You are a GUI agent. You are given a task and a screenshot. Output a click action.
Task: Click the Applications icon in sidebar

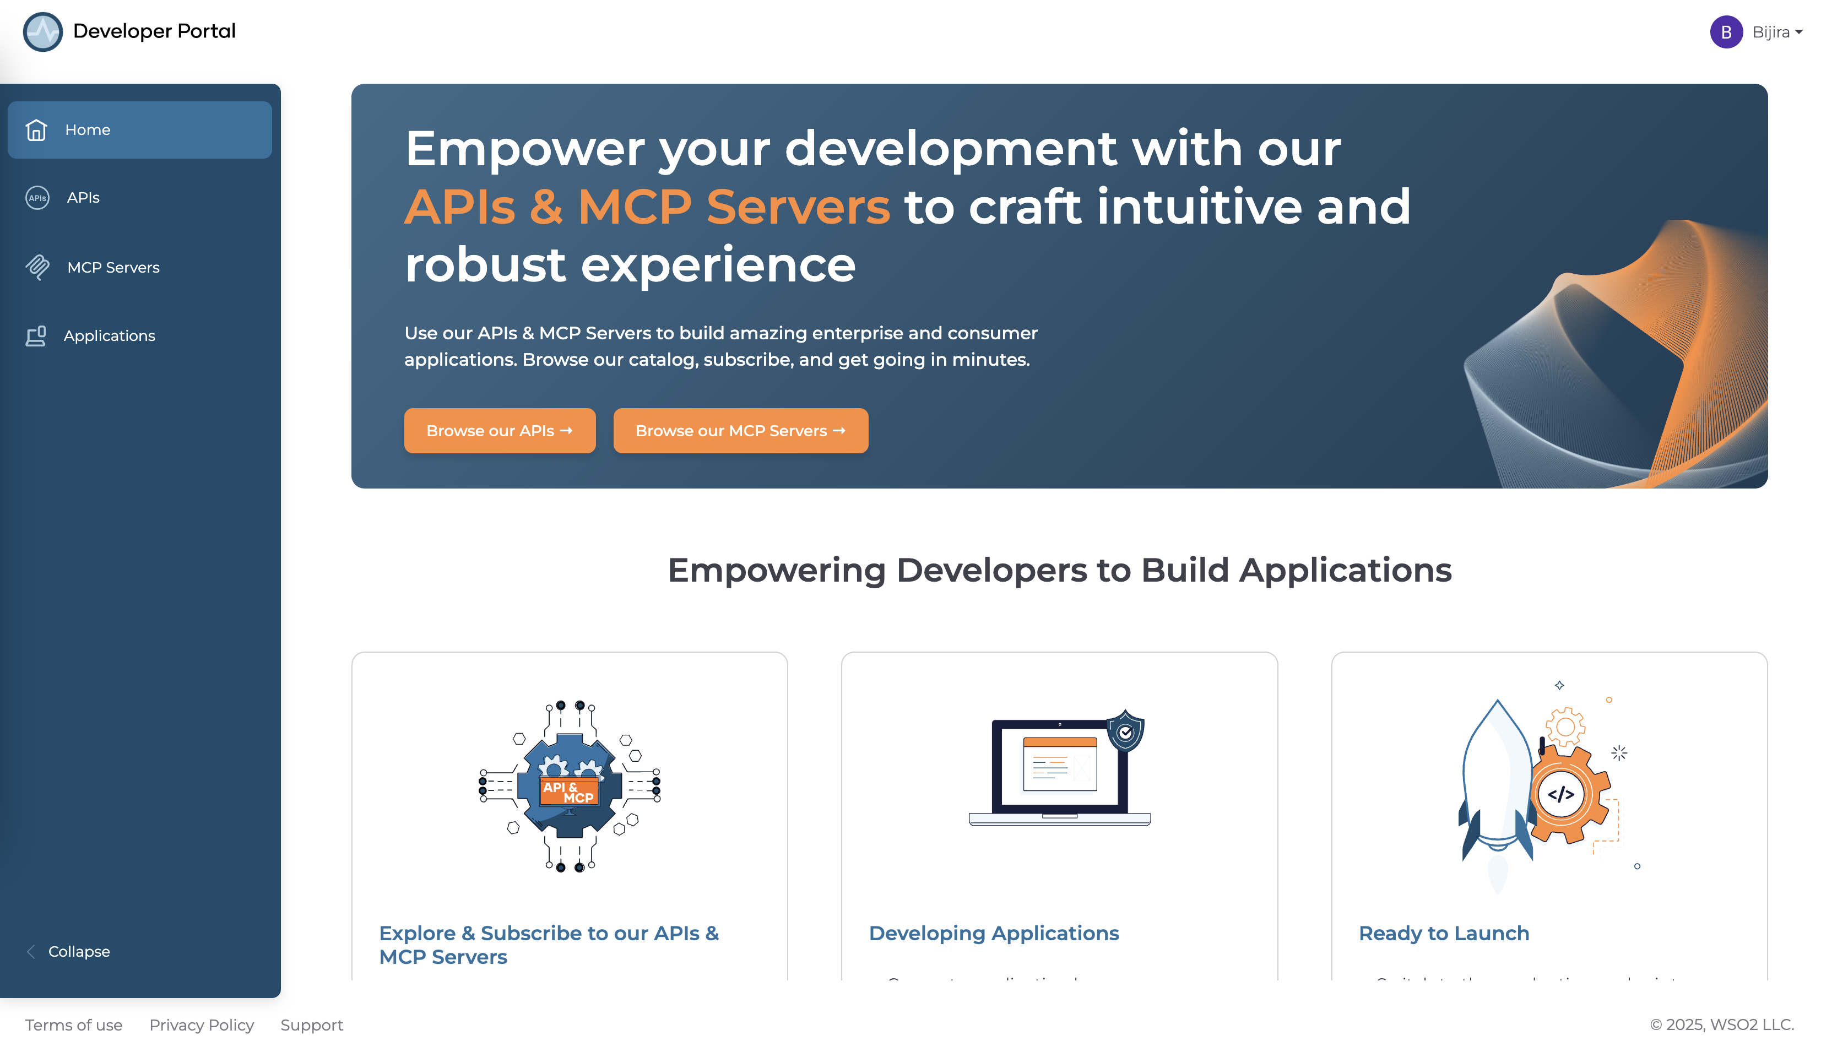pyautogui.click(x=36, y=335)
